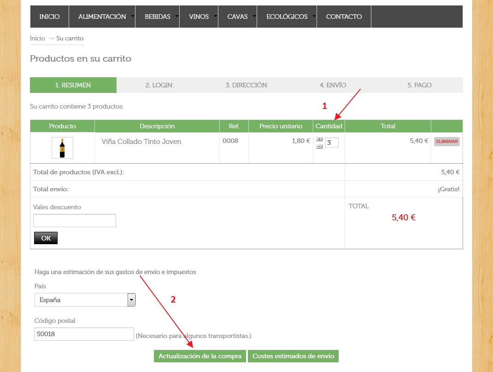Expand the VINOS dropdown arrow
Viewport: 493px width, 372px height.
[215, 16]
